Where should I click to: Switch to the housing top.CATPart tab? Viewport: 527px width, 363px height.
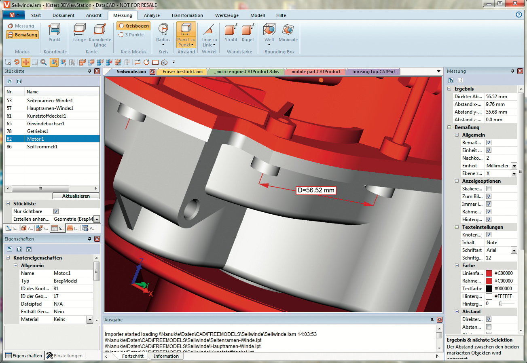[x=373, y=72]
